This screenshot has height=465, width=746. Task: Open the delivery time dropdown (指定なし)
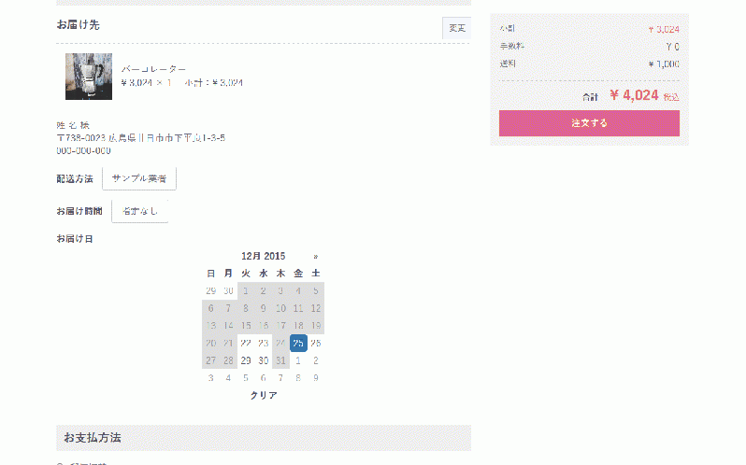(x=140, y=211)
